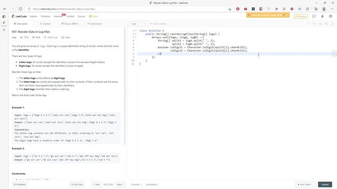Click the problem title '937. Reorder Data in Log Files'

click(31, 31)
